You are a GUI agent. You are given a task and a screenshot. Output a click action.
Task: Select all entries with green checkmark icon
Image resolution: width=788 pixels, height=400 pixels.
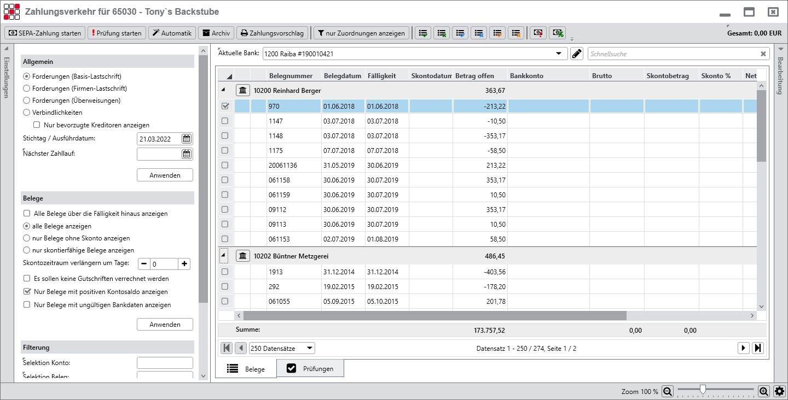pyautogui.click(x=422, y=33)
